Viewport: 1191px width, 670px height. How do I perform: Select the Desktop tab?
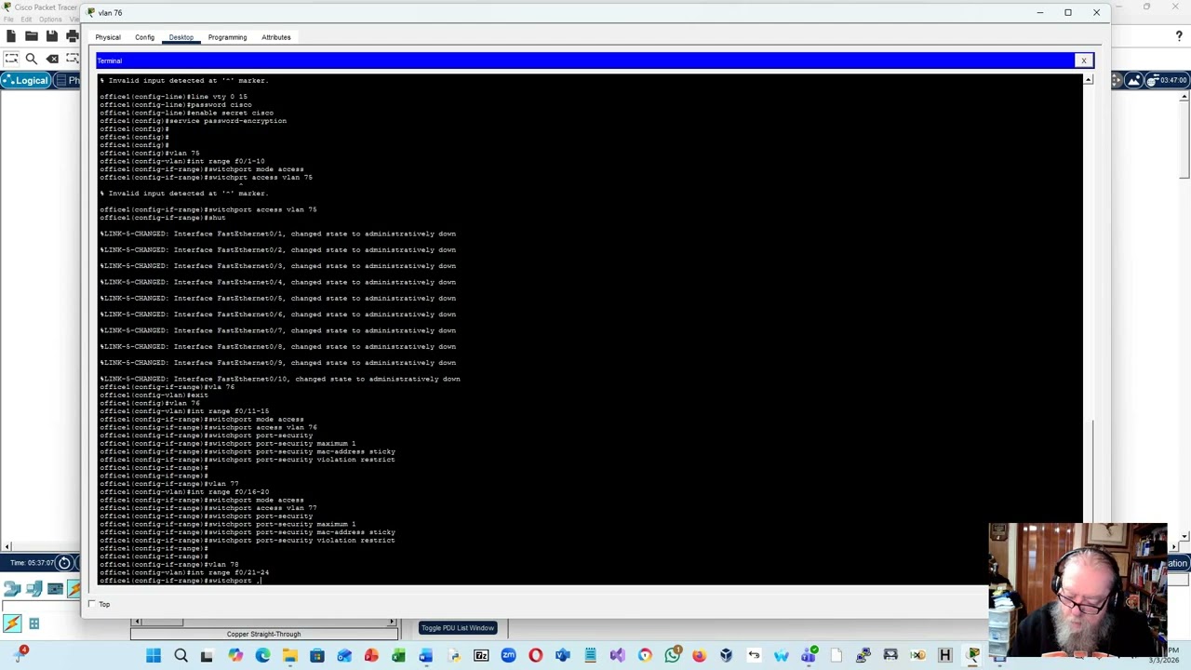(x=181, y=37)
